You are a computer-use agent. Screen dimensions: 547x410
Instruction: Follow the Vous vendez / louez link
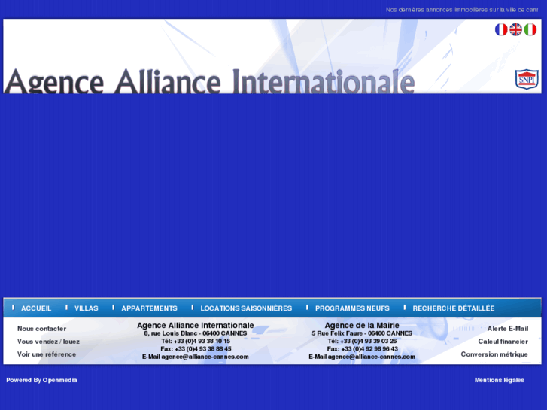(48, 342)
